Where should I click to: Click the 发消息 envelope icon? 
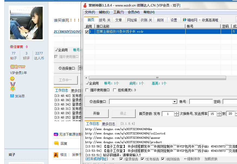[12, 95]
